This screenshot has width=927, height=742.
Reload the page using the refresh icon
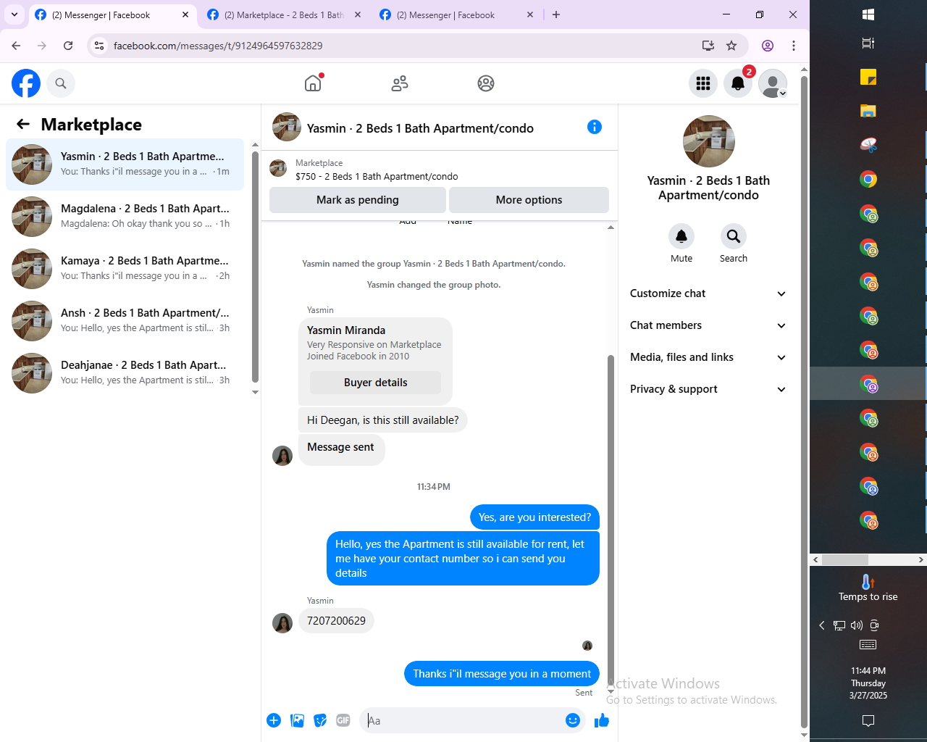point(68,46)
